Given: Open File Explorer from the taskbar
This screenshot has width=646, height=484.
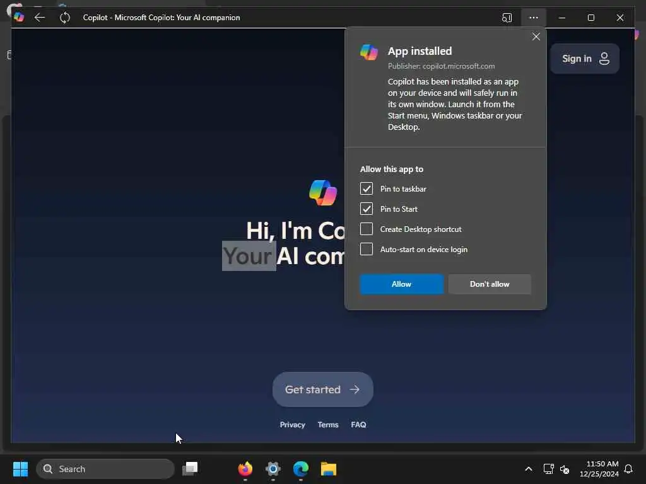Looking at the screenshot, I should 328,469.
